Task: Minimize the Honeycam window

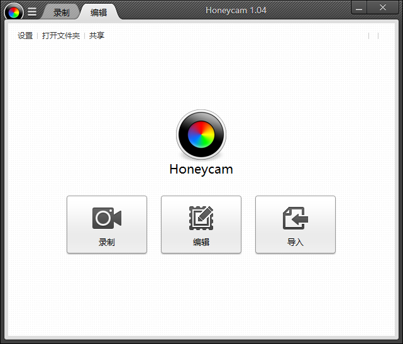Action: coord(359,8)
